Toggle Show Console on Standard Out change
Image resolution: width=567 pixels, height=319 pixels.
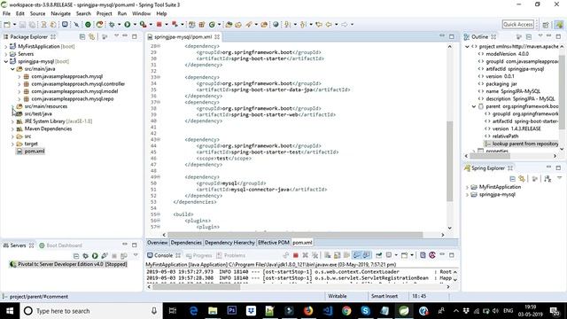pos(357,255)
